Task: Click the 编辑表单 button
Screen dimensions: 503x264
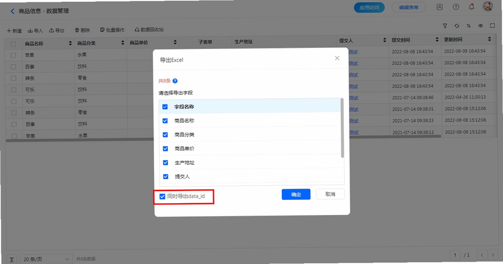Action: click(x=409, y=8)
